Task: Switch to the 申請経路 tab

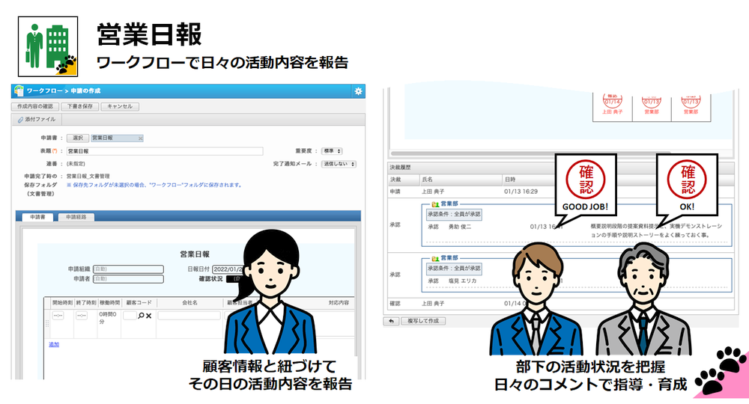Action: click(x=76, y=217)
